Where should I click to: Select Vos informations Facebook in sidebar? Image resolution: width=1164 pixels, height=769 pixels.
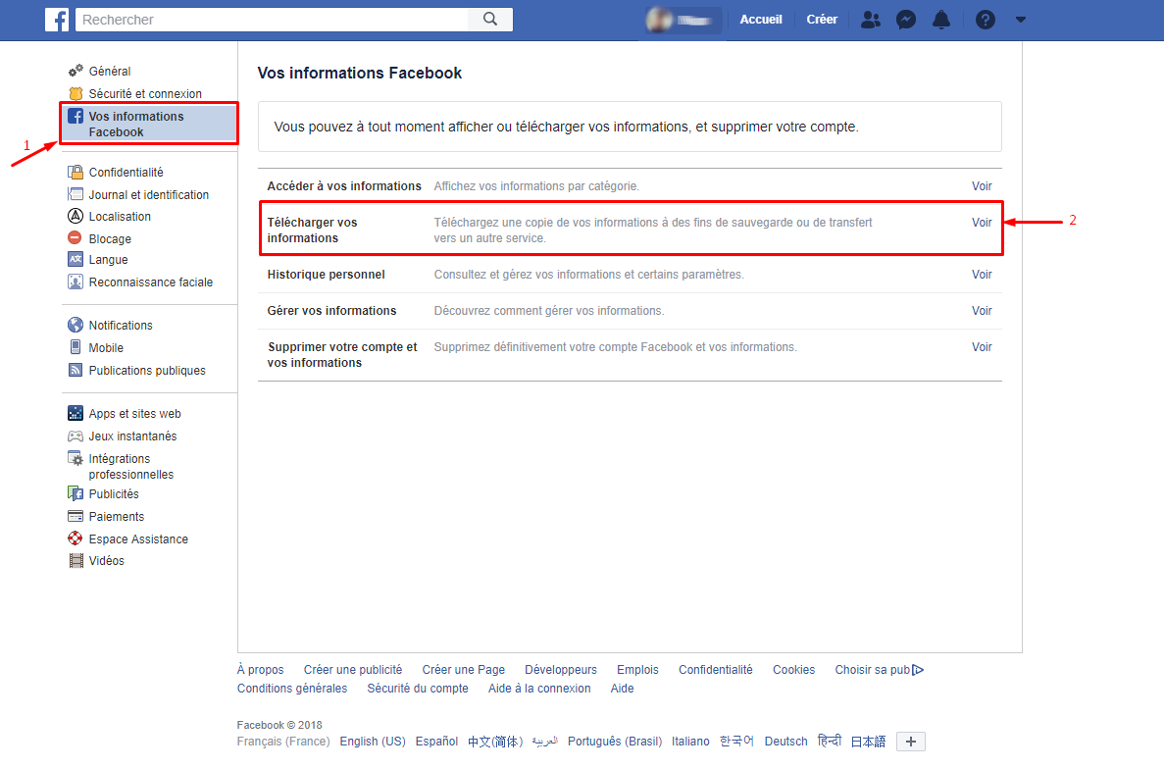click(x=149, y=124)
